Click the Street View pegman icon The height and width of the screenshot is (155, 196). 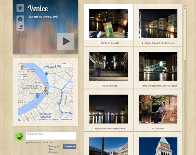click(22, 68)
